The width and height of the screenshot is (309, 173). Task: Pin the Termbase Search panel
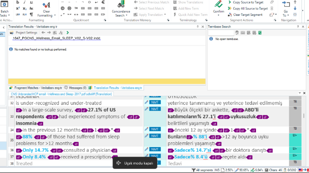pyautogui.click(x=298, y=26)
